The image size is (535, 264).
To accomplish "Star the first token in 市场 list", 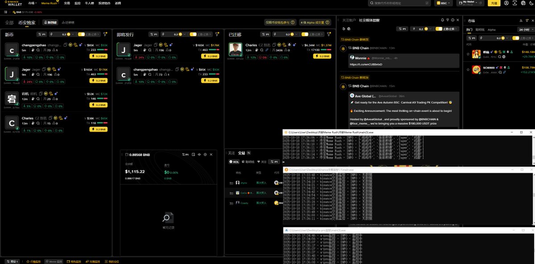I will click(467, 54).
